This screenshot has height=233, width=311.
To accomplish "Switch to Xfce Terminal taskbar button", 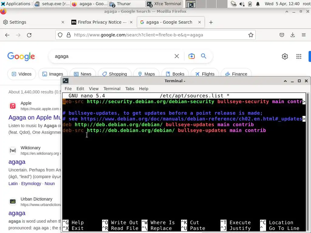I will (164, 4).
